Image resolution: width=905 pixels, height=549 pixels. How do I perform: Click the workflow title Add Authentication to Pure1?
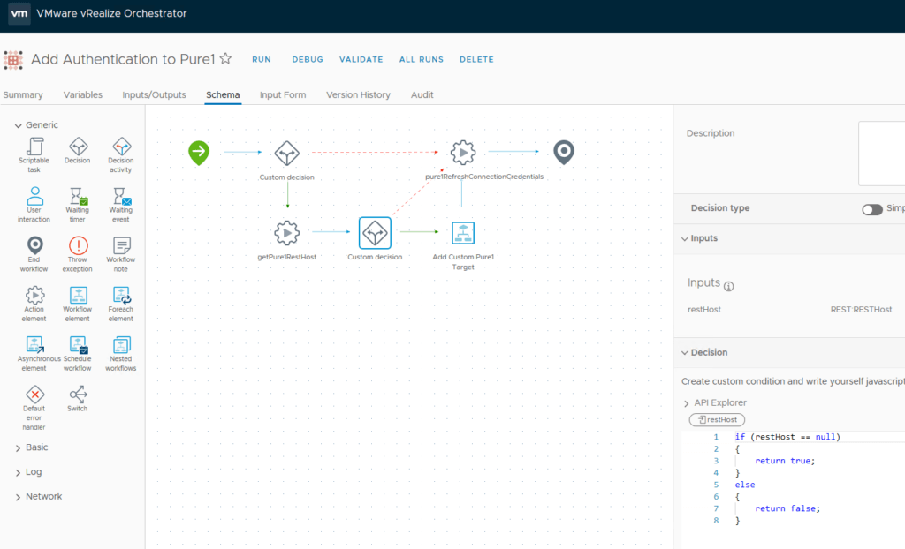(x=123, y=59)
